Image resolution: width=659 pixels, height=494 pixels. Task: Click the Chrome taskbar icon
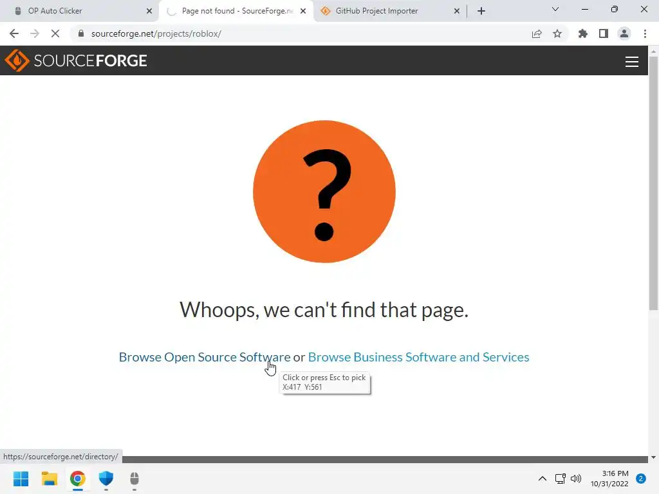tap(78, 479)
